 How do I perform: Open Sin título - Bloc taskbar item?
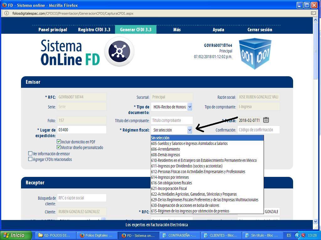262,235
